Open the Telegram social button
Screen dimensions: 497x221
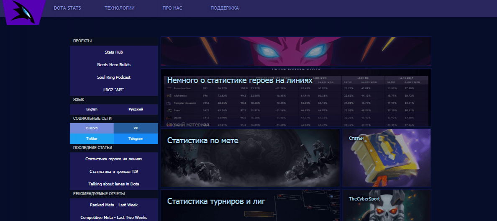pos(136,139)
